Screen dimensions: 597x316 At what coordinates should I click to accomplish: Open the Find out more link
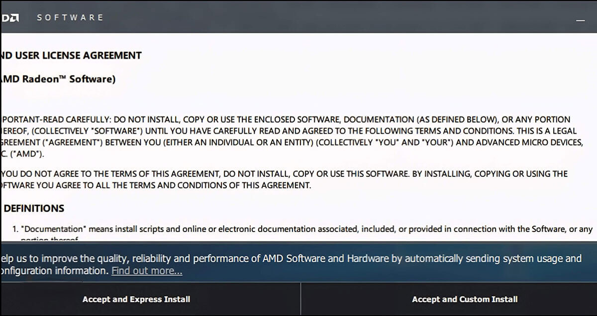147,271
